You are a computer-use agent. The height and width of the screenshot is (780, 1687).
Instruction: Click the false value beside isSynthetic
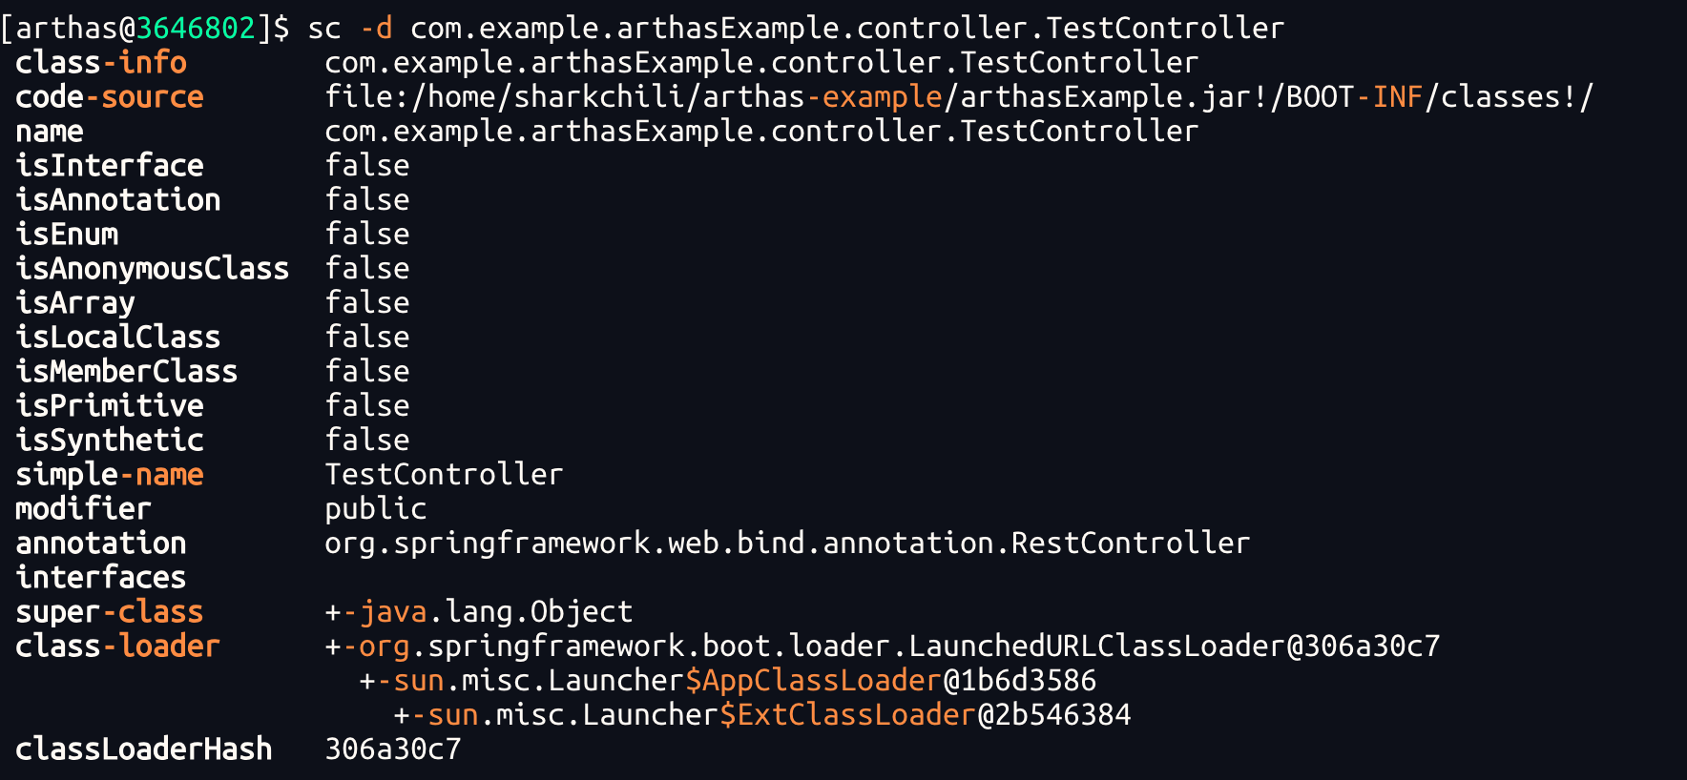point(367,441)
